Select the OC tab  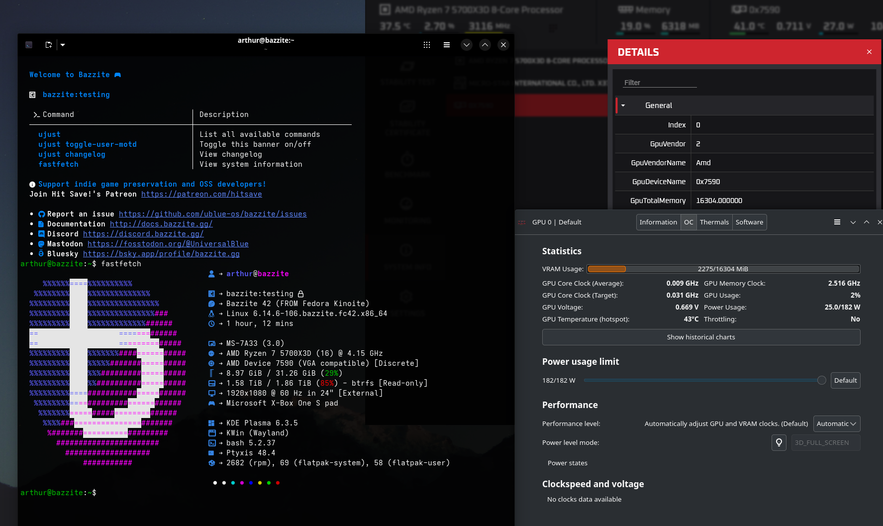(688, 222)
